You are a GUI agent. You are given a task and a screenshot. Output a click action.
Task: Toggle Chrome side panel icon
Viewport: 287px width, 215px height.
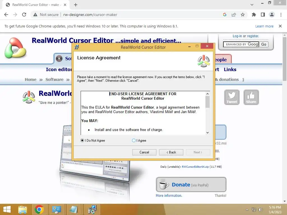coord(263,15)
